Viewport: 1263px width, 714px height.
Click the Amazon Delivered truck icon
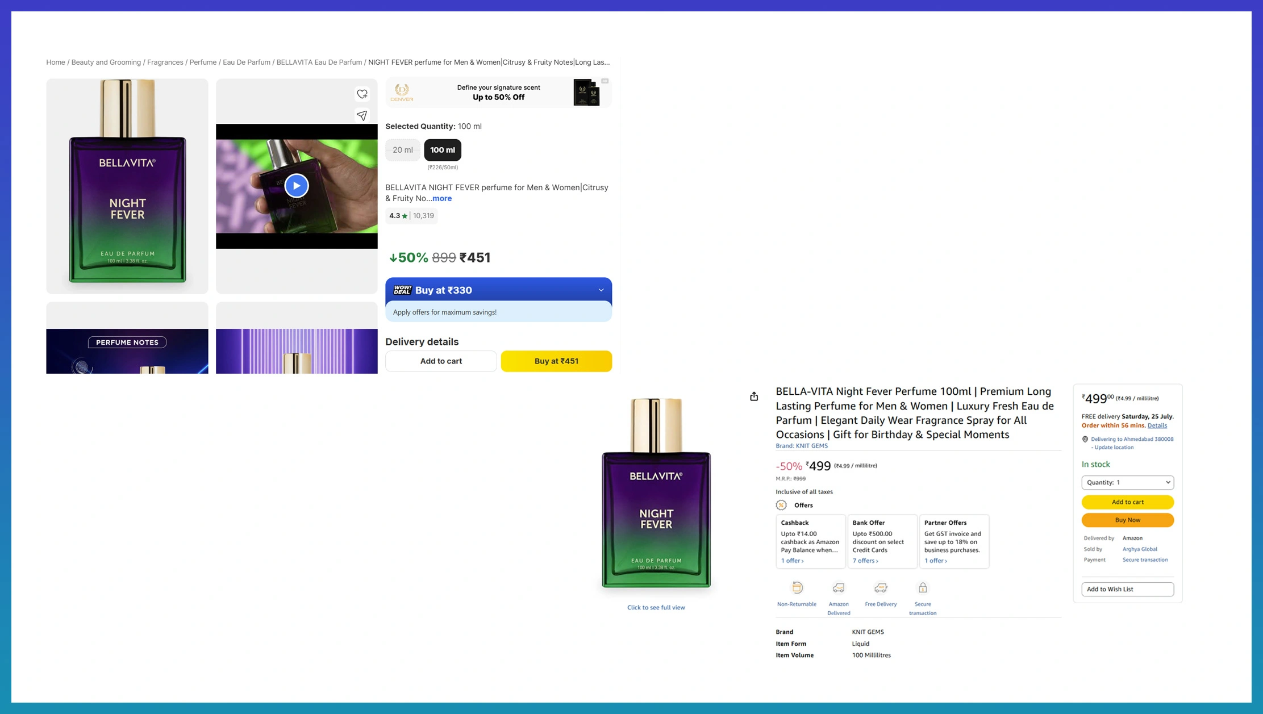[839, 587]
